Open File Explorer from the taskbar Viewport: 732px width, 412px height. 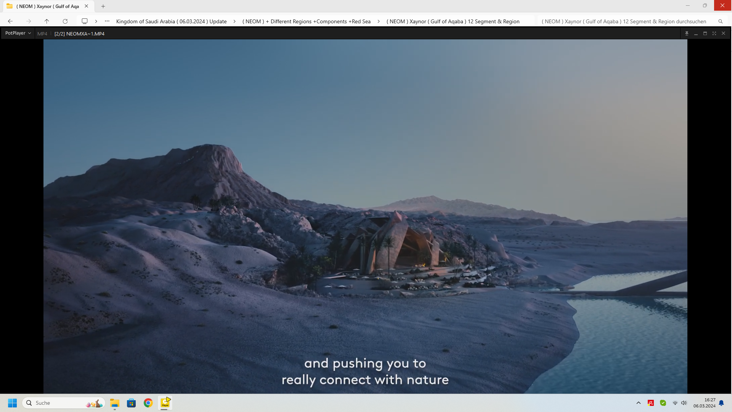point(115,403)
